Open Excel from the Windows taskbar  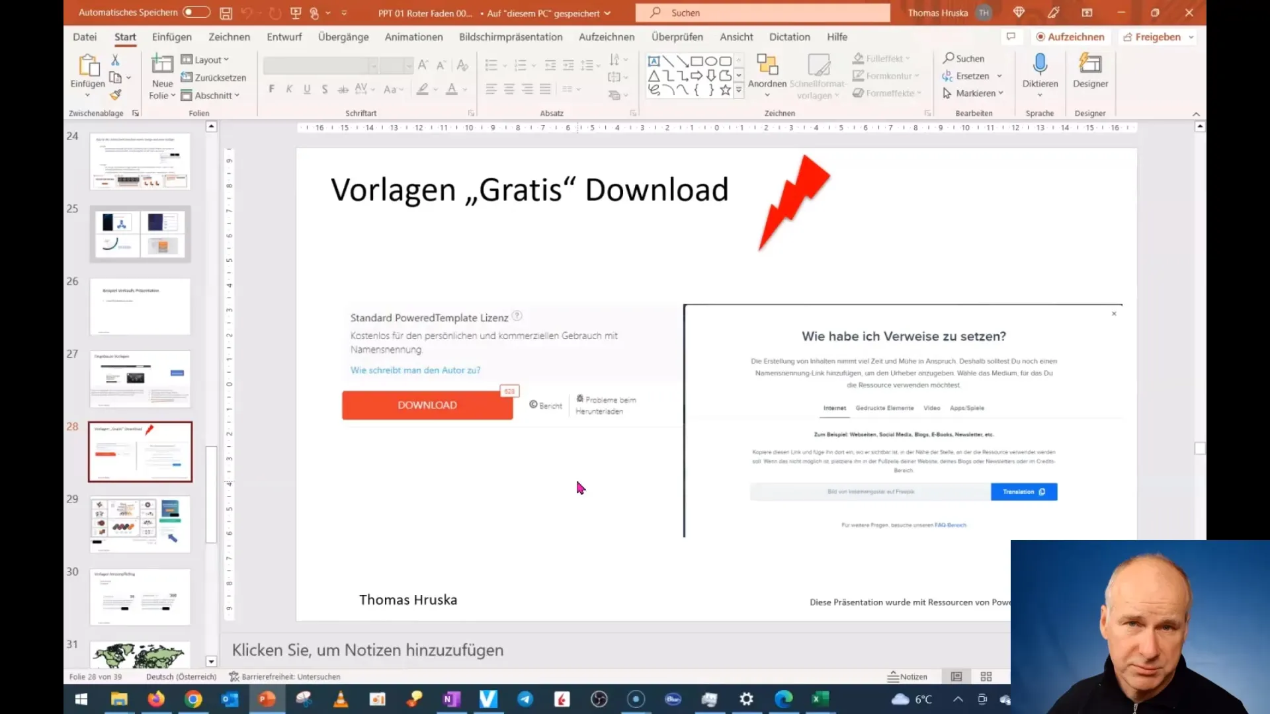(x=820, y=699)
